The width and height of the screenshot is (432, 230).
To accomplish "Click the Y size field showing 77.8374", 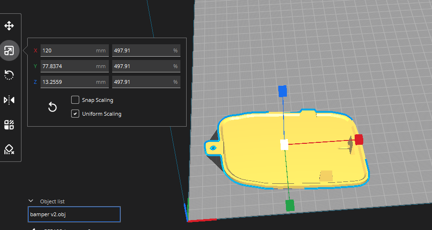I will point(74,66).
